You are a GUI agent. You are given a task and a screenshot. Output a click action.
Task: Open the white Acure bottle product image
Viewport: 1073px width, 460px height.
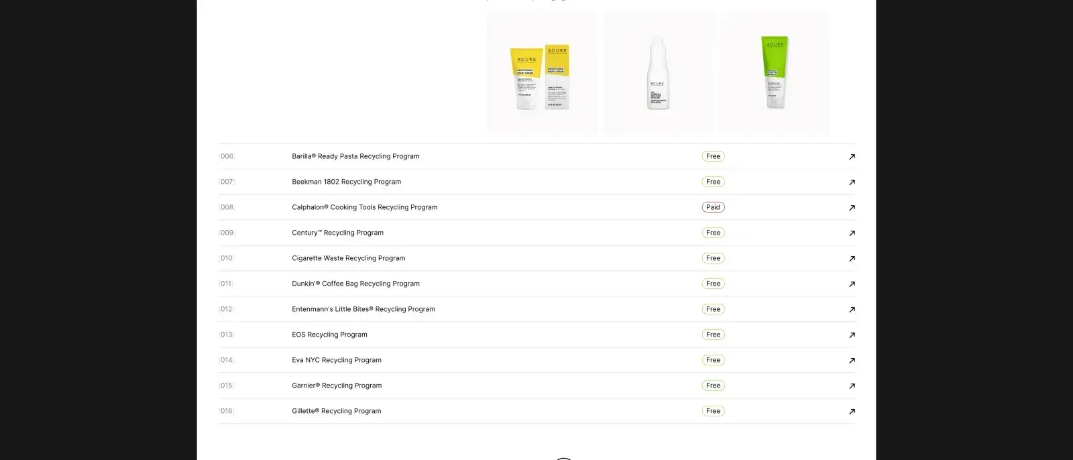click(x=659, y=72)
